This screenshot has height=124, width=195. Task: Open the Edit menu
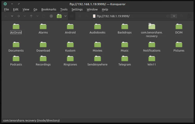[x=16, y=9]
